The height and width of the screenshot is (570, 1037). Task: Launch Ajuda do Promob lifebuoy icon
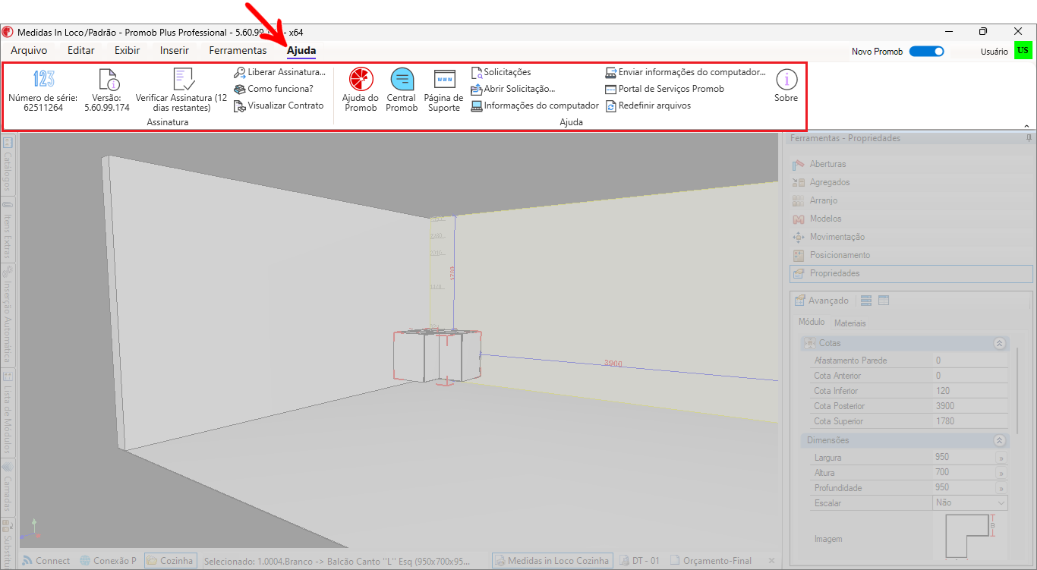pyautogui.click(x=361, y=79)
